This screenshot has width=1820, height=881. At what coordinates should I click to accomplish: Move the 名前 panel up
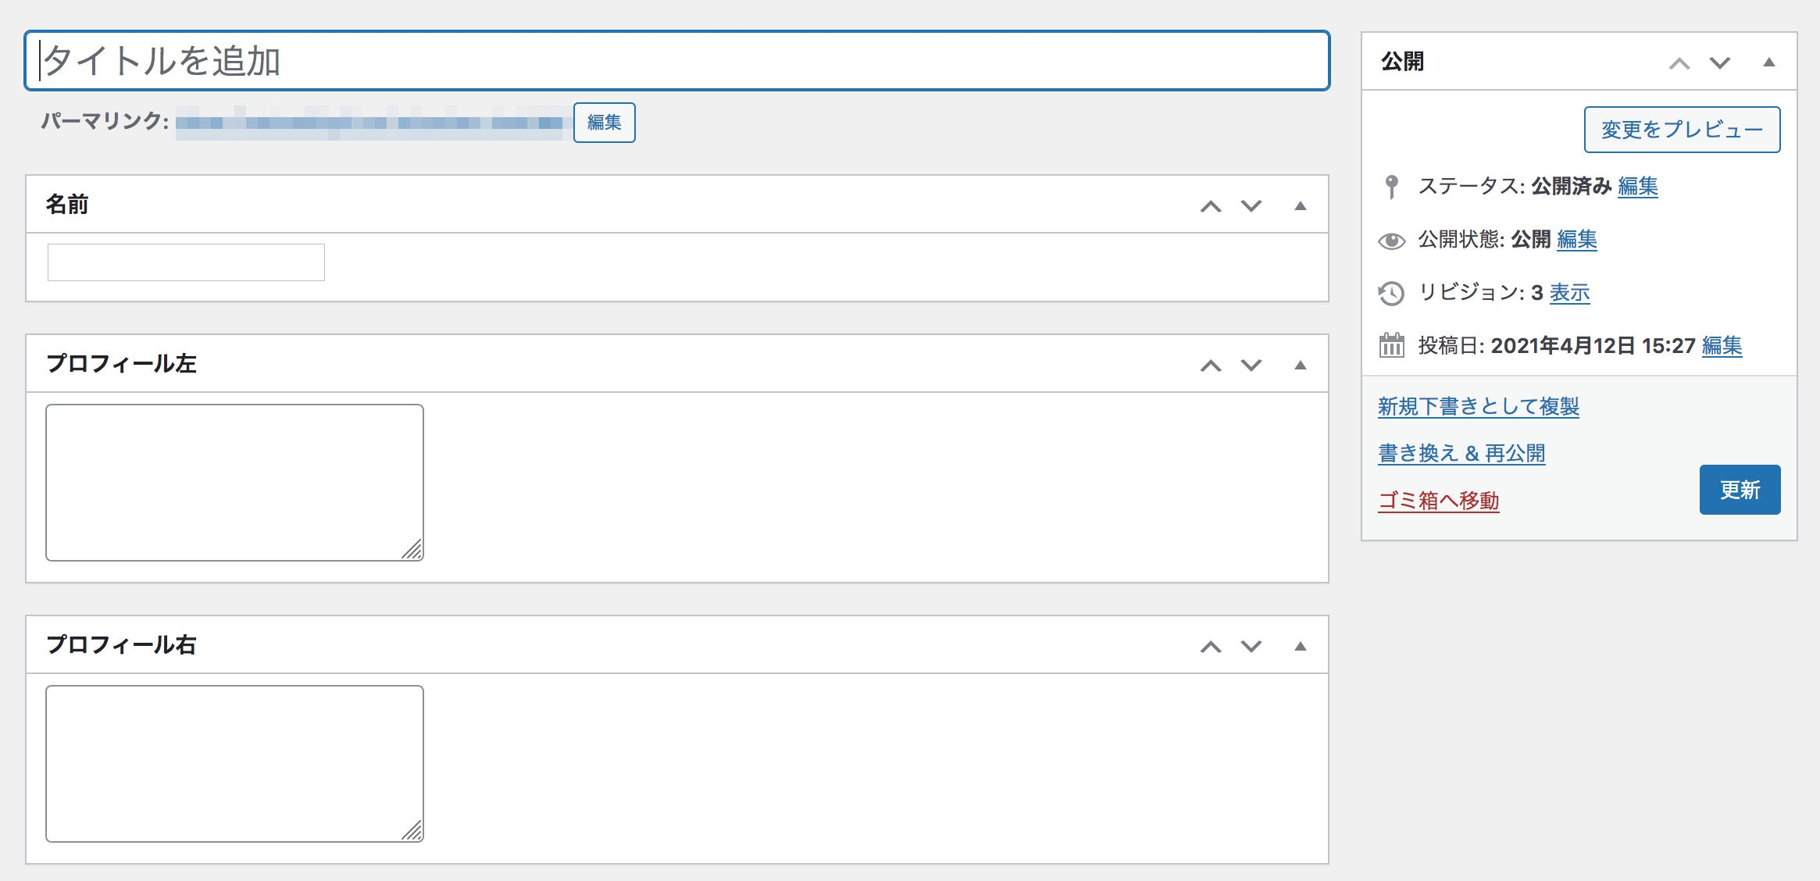tap(1211, 206)
